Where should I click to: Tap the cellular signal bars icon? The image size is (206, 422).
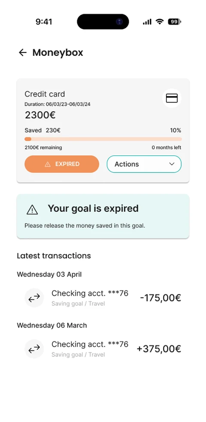147,22
